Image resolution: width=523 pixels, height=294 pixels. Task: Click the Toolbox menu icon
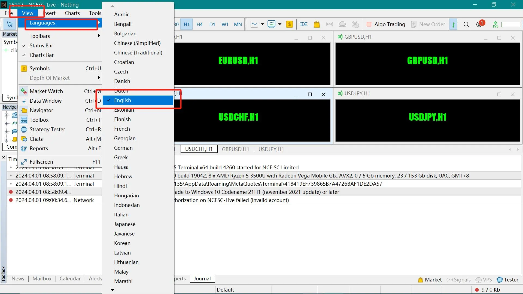(x=24, y=120)
